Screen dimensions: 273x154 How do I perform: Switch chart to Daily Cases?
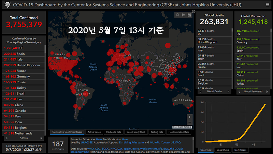(240, 150)
